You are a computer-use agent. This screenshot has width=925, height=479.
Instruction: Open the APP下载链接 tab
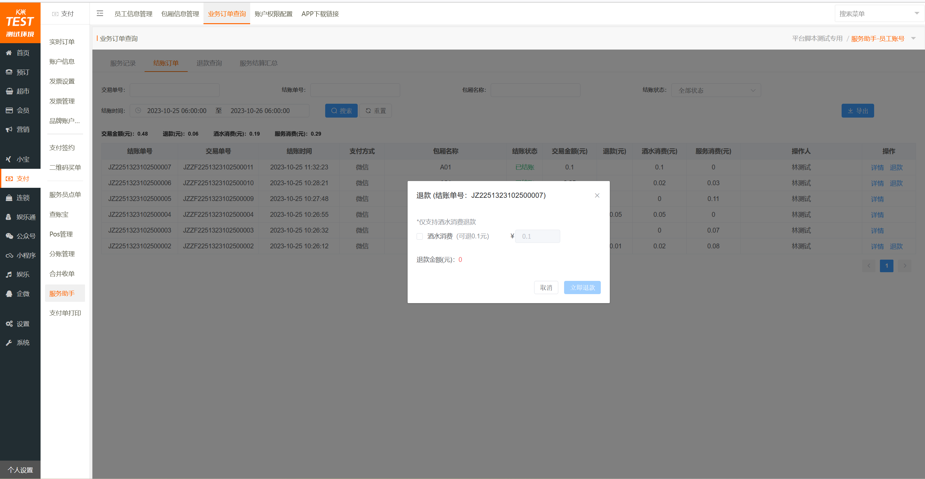[320, 14]
